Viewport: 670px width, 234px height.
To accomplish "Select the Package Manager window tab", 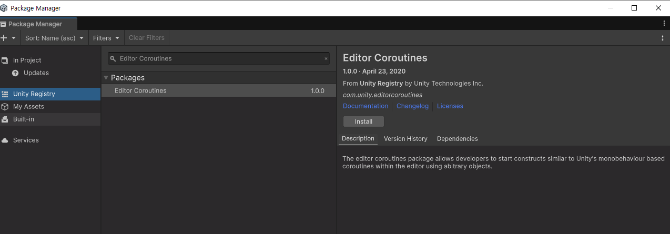I will pyautogui.click(x=38, y=24).
